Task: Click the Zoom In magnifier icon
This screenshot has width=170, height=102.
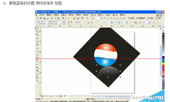Action: pos(104,18)
